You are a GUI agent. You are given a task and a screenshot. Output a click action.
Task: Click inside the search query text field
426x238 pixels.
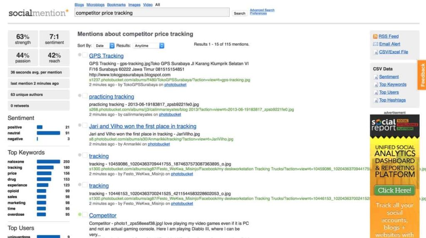152,13
